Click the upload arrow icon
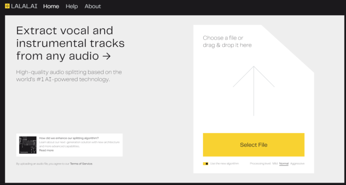Viewport: 346px width, 185px height. click(254, 91)
